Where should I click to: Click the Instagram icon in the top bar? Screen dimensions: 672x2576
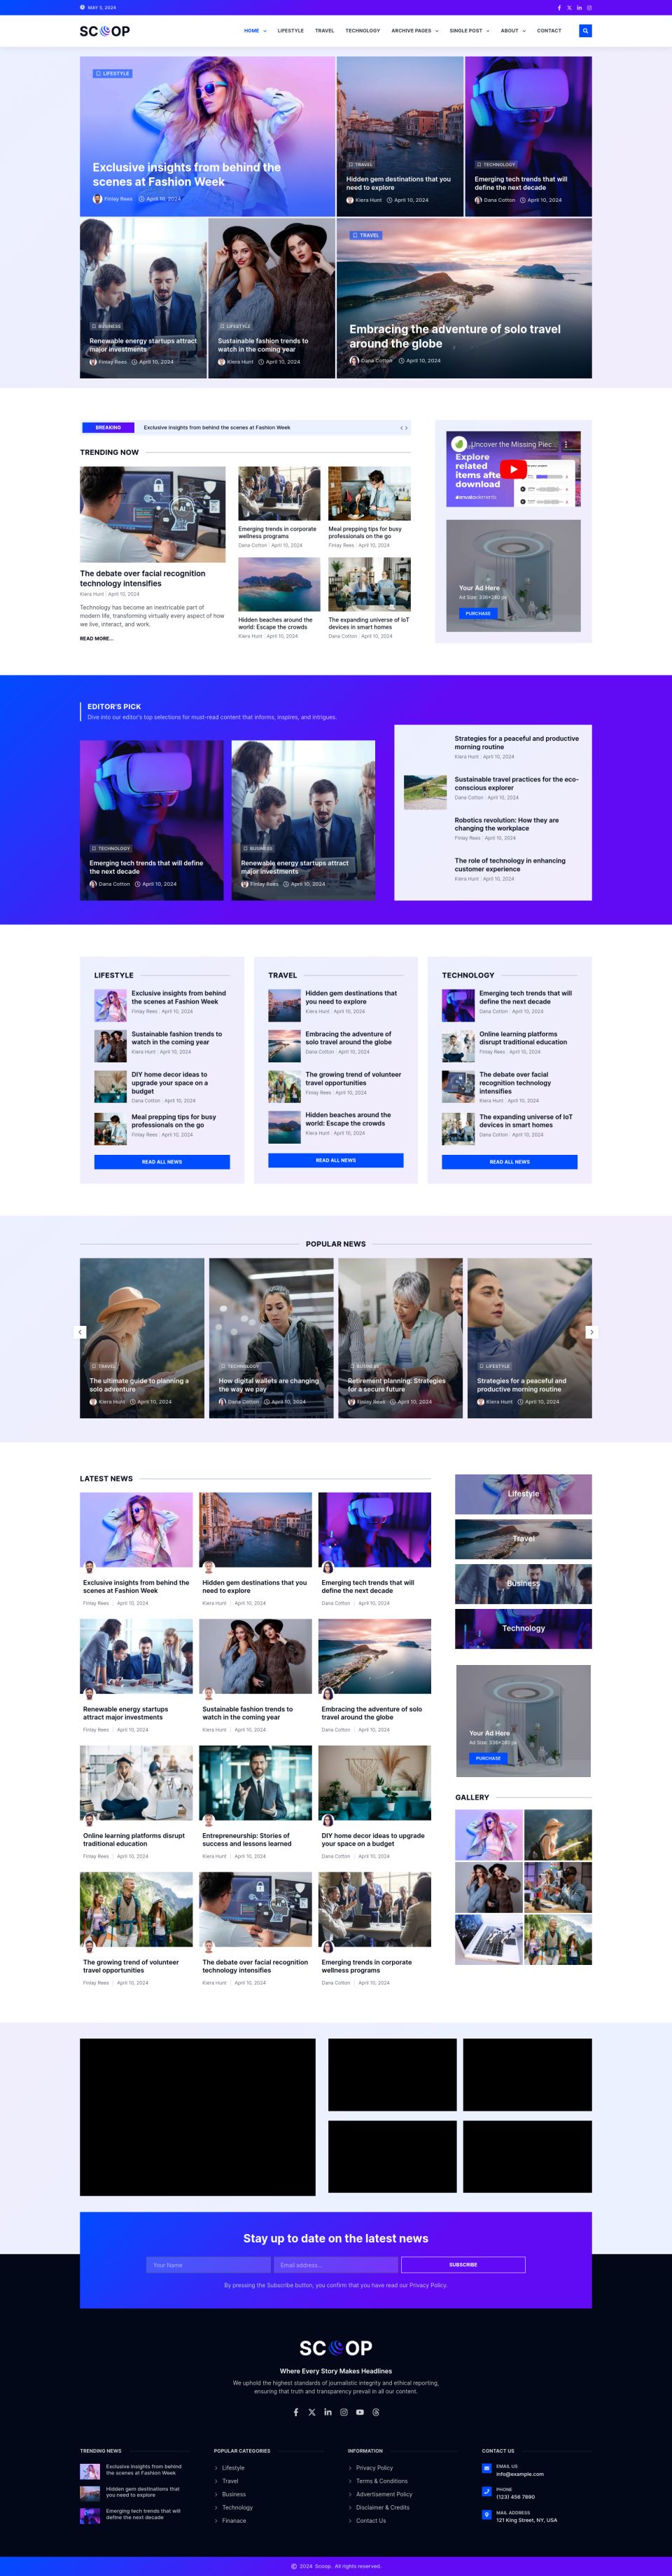point(589,8)
